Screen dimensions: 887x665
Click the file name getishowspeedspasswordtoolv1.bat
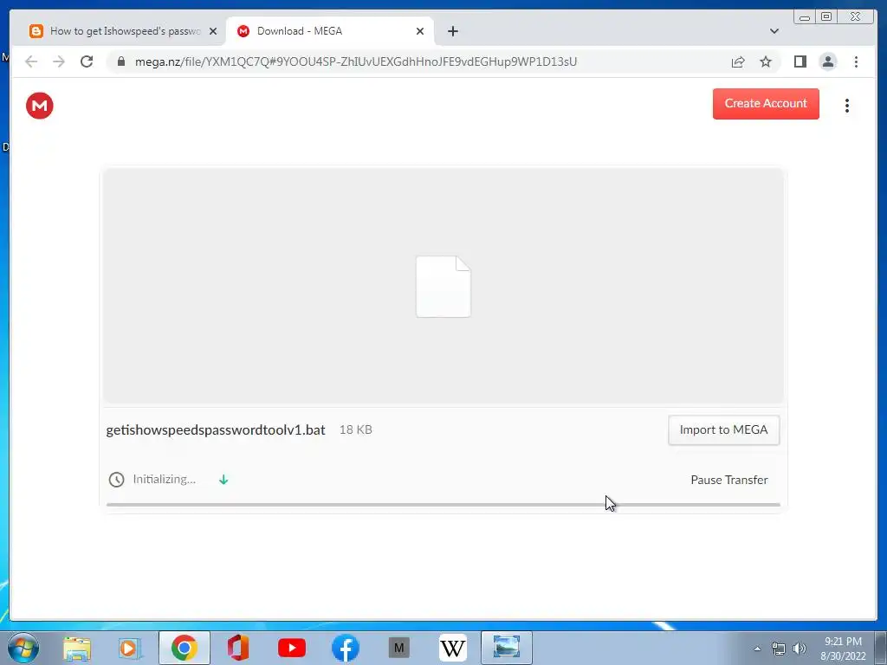click(x=216, y=429)
